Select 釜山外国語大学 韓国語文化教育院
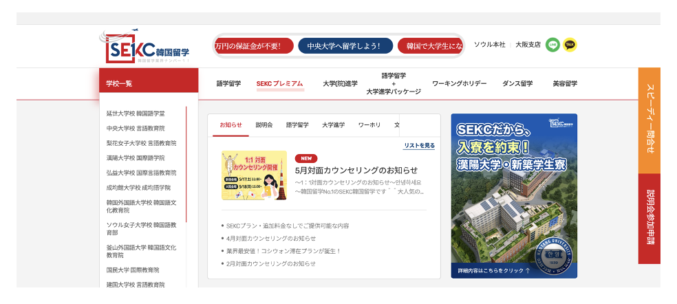The width and height of the screenshot is (677, 304). [x=141, y=251]
